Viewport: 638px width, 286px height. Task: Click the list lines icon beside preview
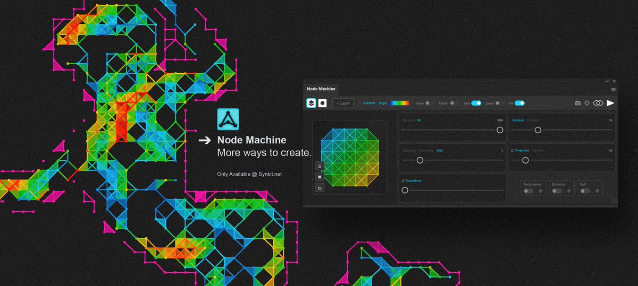tap(320, 166)
